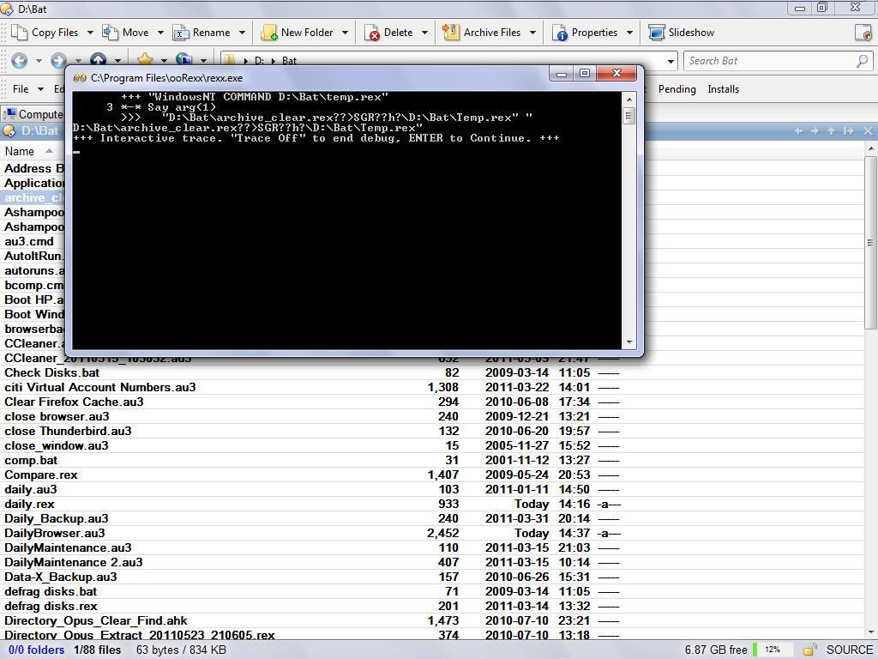This screenshot has width=878, height=659.
Task: Click the Favorites star icon
Action: [144, 58]
